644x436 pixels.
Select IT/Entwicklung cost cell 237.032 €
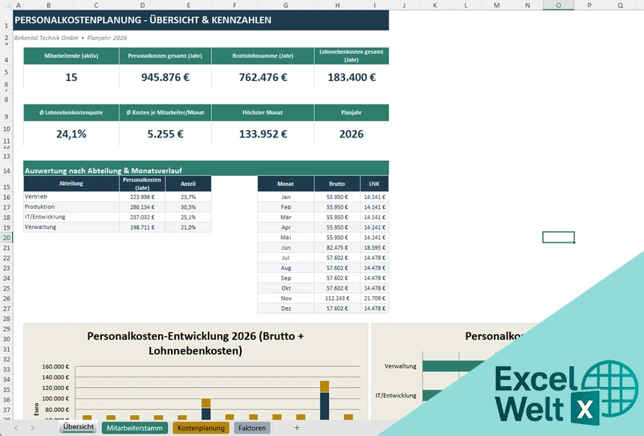[x=142, y=217]
